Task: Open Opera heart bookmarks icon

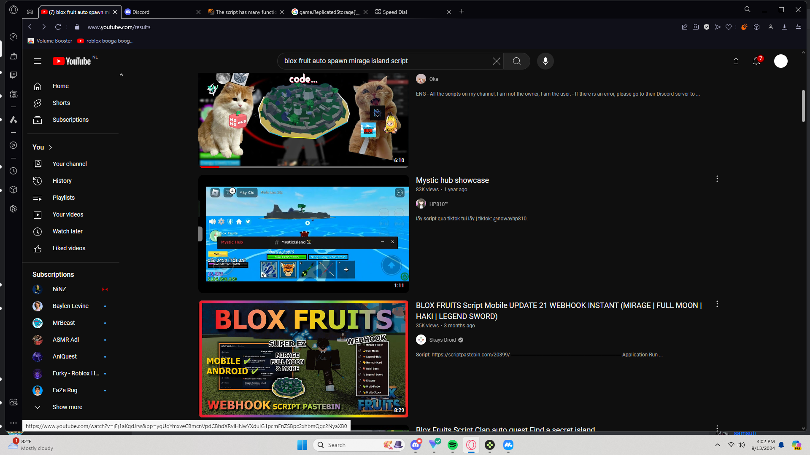Action: (729, 27)
